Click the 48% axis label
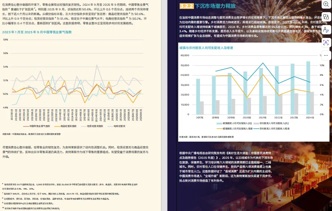 point(6,108)
